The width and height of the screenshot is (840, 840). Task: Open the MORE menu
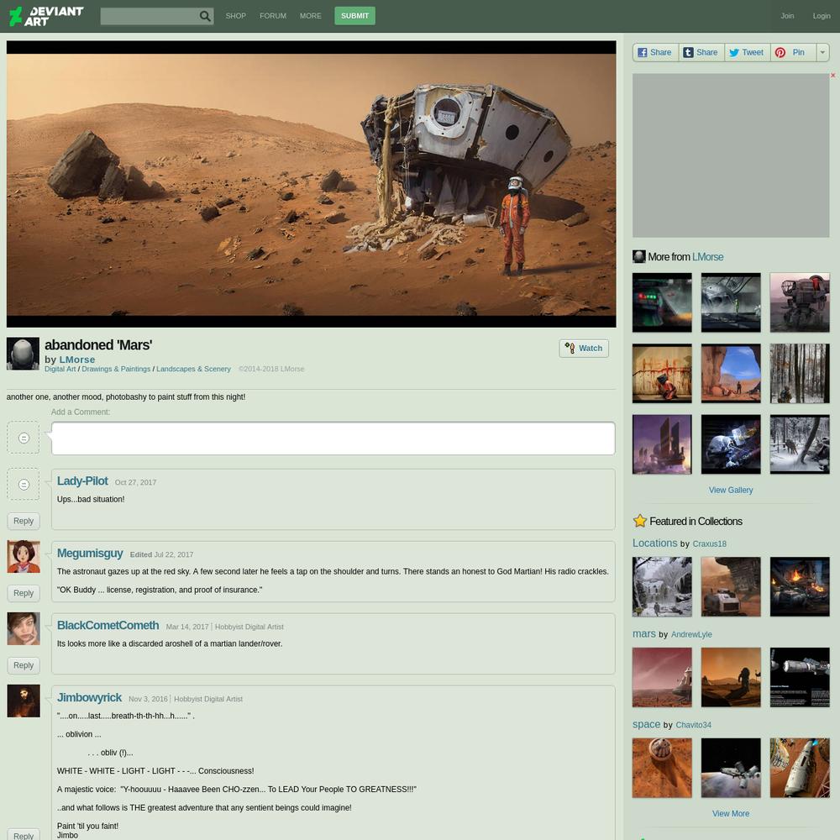311,16
